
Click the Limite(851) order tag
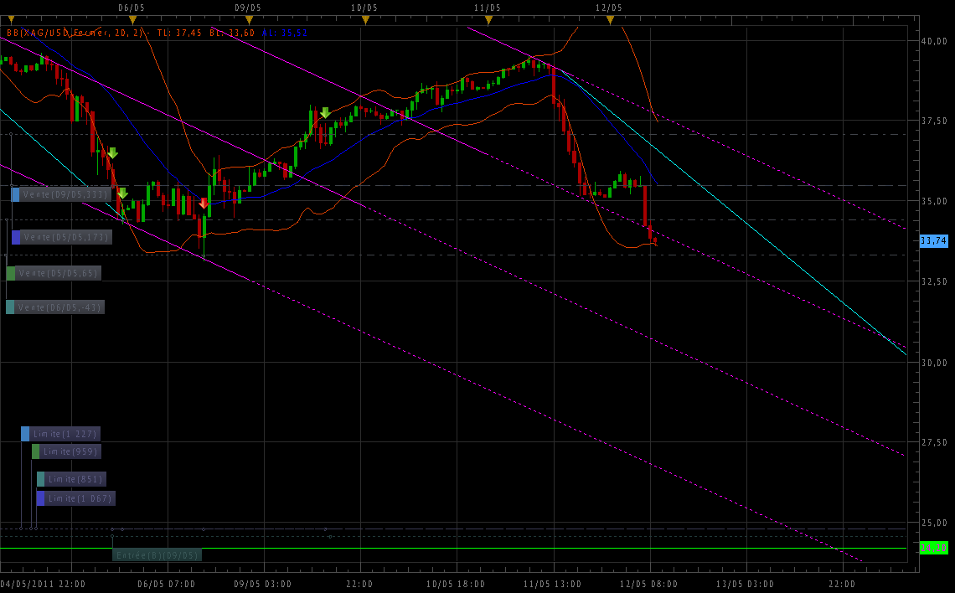tap(75, 479)
